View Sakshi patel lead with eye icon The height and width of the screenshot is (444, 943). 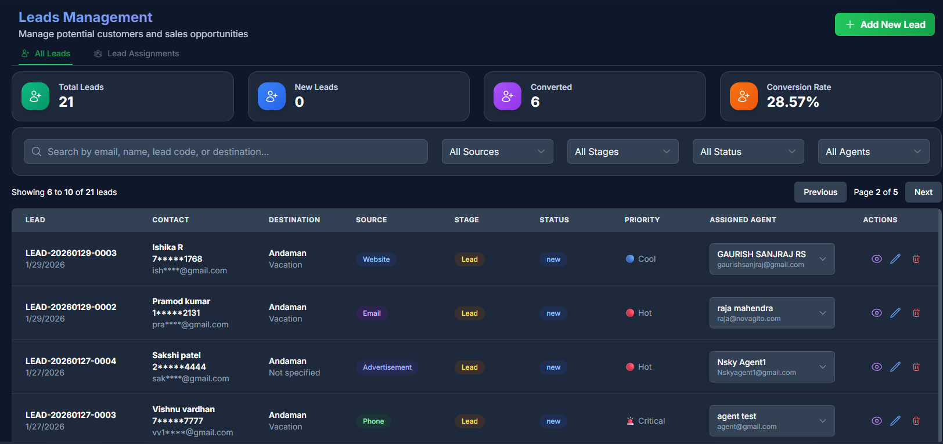click(877, 367)
